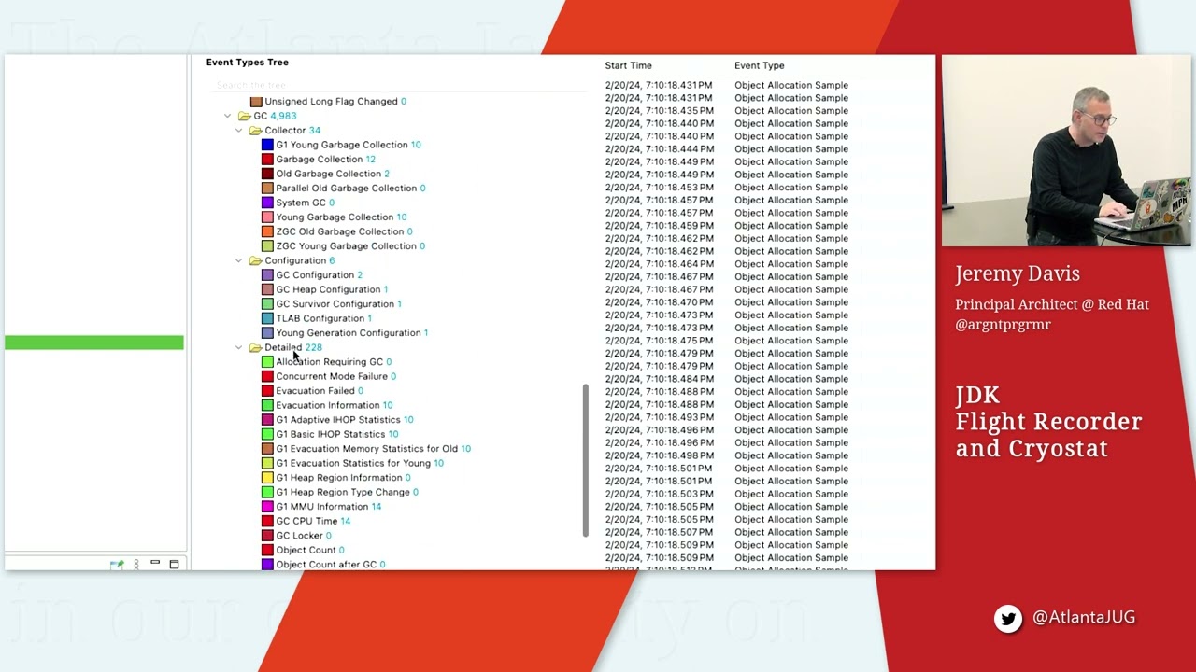Screen dimensions: 1196x672
Task: Click the dark red Old Garbage Collection icon
Action: coord(267,174)
